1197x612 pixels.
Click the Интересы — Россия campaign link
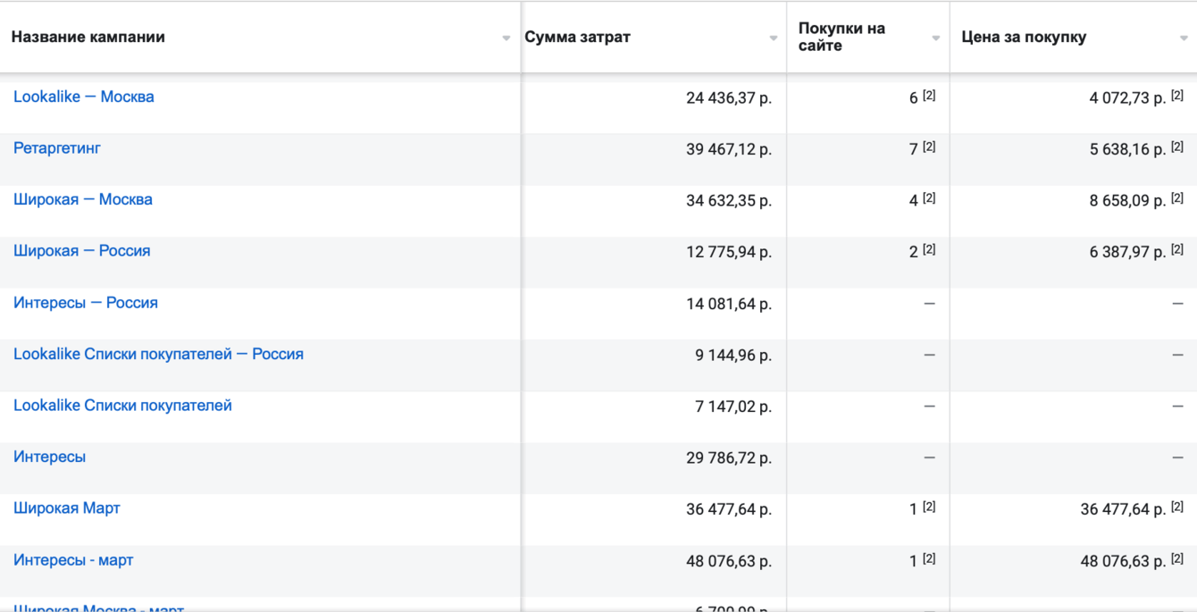tap(86, 303)
